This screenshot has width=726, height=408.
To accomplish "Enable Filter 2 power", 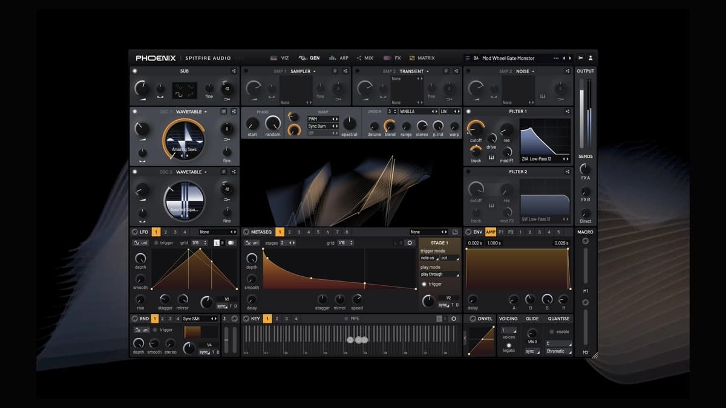I will (468, 172).
